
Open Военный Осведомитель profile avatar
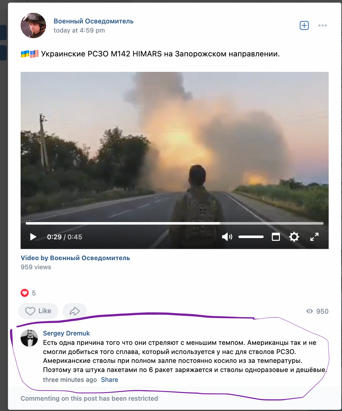(33, 25)
